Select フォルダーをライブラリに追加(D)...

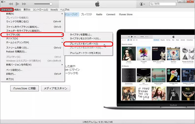(x=33, y=31)
